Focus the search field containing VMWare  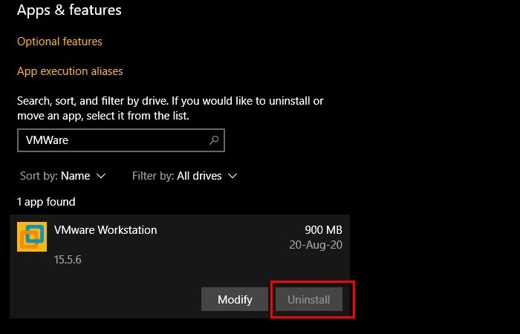point(111,140)
